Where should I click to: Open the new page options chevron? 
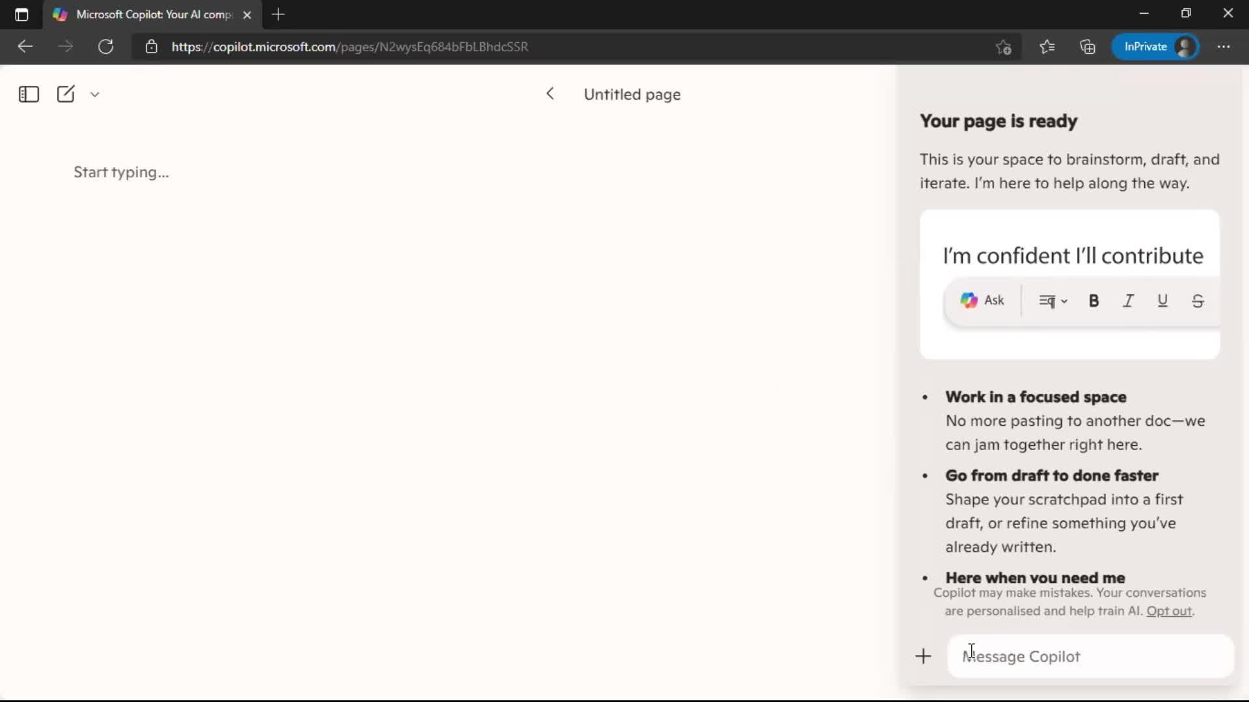[95, 94]
